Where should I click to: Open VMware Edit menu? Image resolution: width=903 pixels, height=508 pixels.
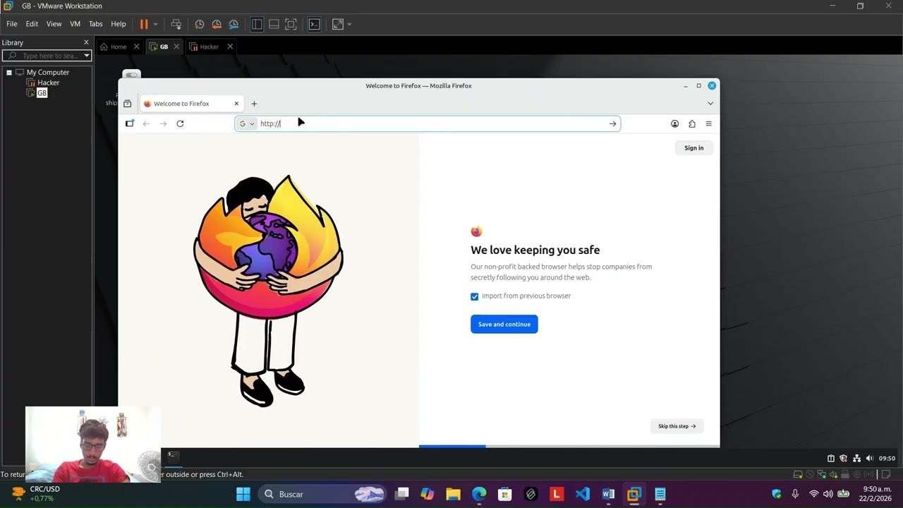pyautogui.click(x=32, y=24)
